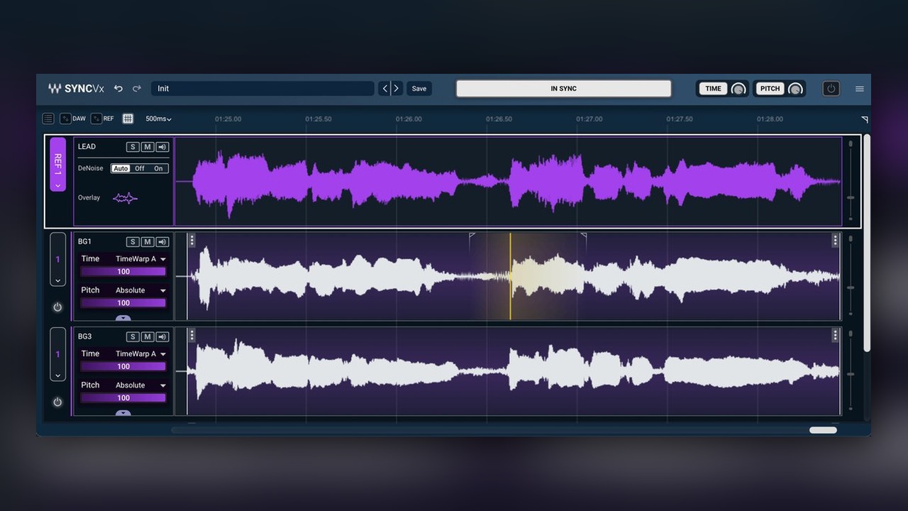Open BG3 waveform left three-dot menu

pyautogui.click(x=192, y=335)
